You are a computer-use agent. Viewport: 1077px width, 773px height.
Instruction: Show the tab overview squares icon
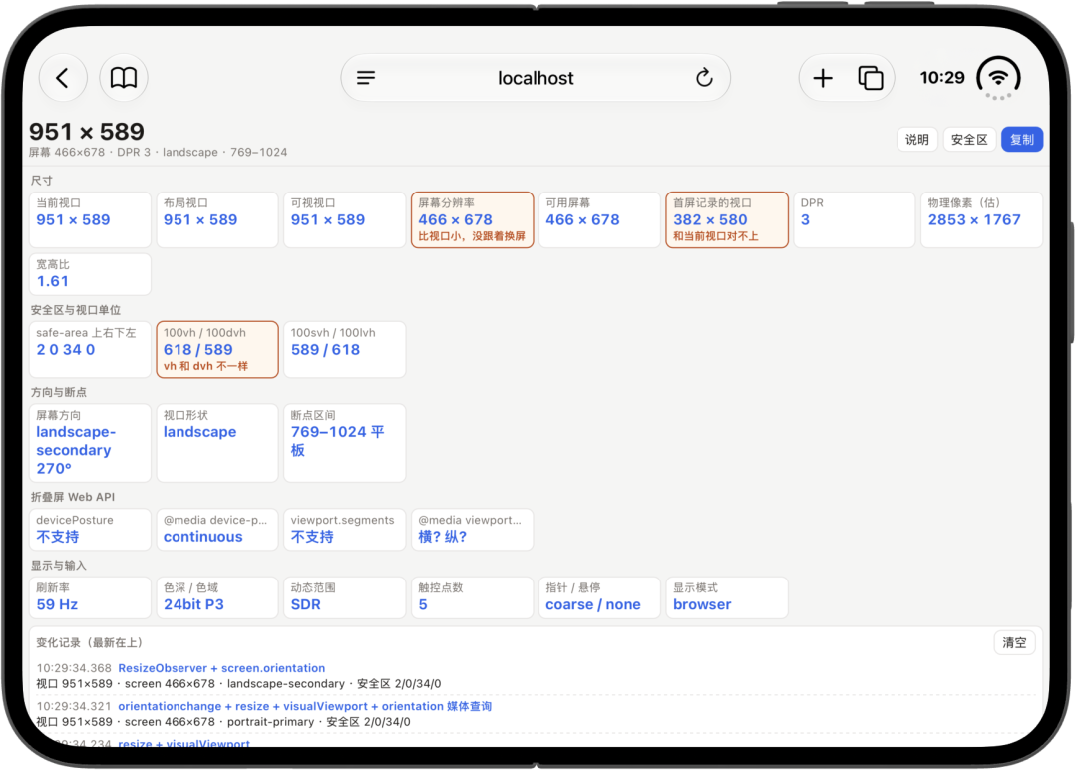click(871, 78)
